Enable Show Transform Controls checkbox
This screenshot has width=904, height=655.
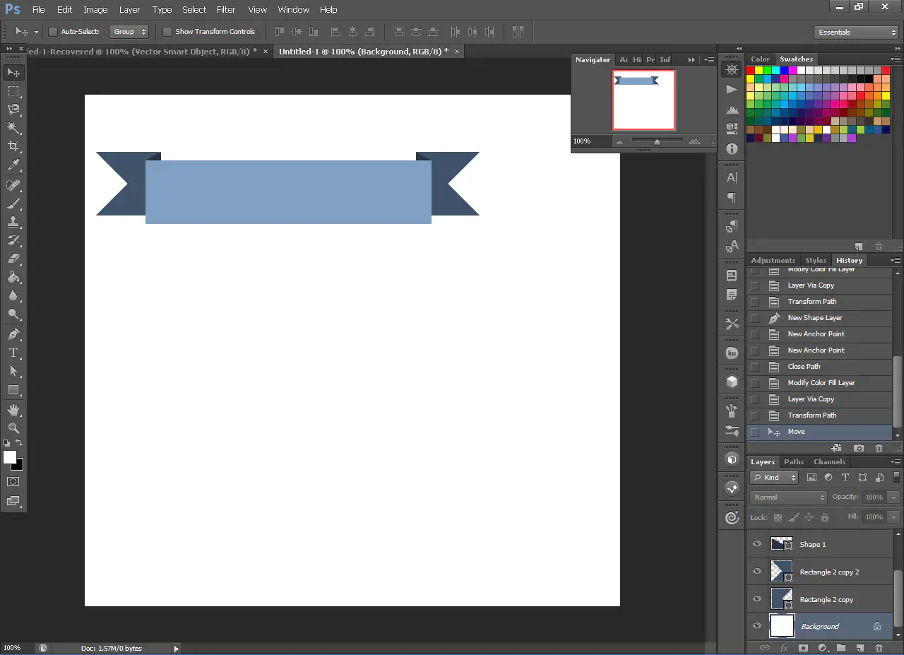point(167,32)
